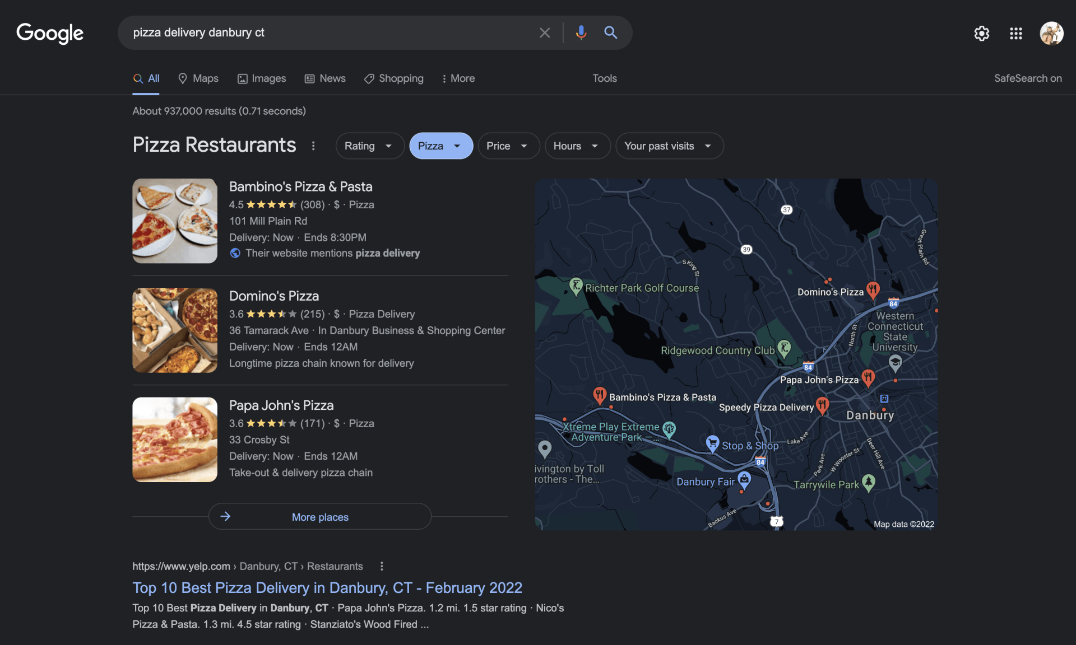Click the blue magnifier search icon

click(610, 32)
